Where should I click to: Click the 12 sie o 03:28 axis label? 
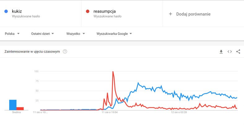pos(179,113)
